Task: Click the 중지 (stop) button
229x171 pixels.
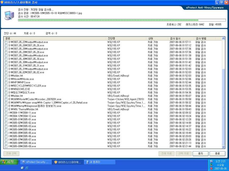Action: click(x=200, y=153)
